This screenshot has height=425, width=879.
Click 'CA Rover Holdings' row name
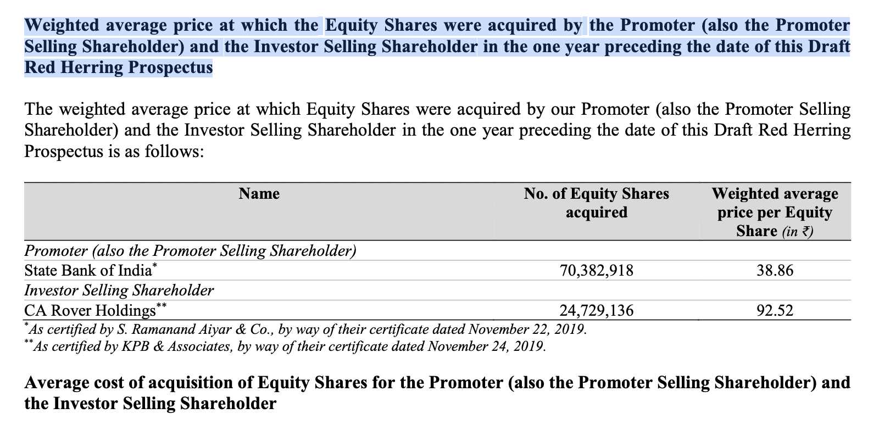[x=96, y=310]
